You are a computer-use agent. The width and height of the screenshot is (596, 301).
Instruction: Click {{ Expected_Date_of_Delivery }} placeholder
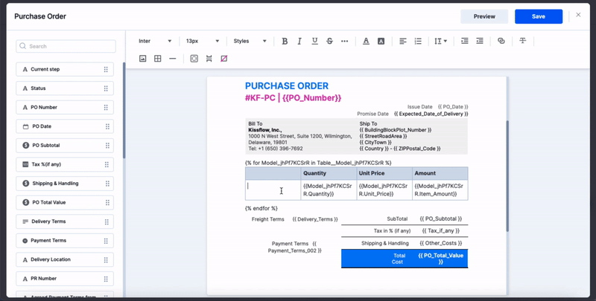pyautogui.click(x=431, y=114)
